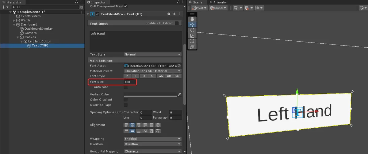Image resolution: width=368 pixels, height=154 pixels.
Task: Align text right horizontally
Action: (x=139, y=125)
